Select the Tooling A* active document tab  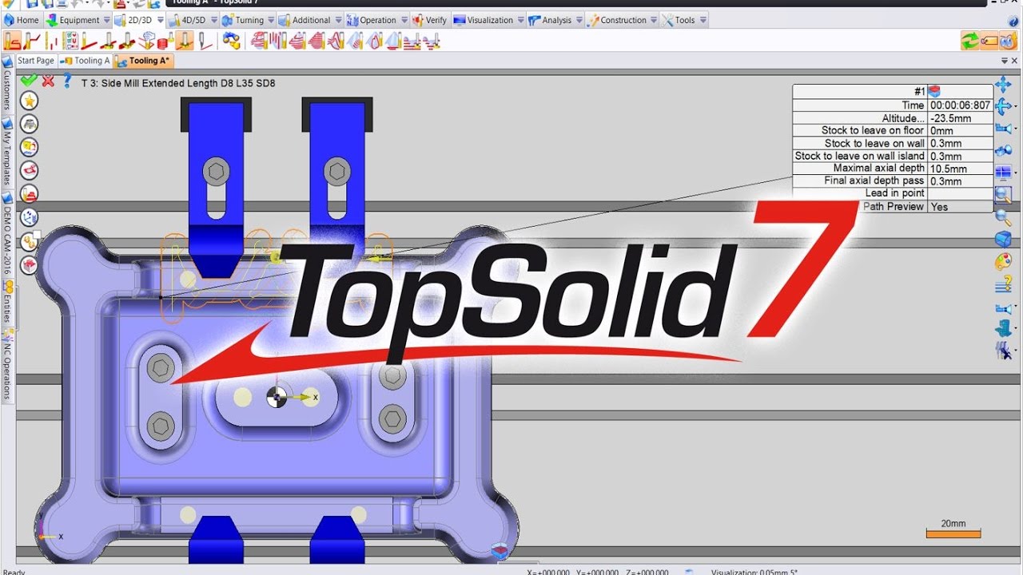click(143, 61)
